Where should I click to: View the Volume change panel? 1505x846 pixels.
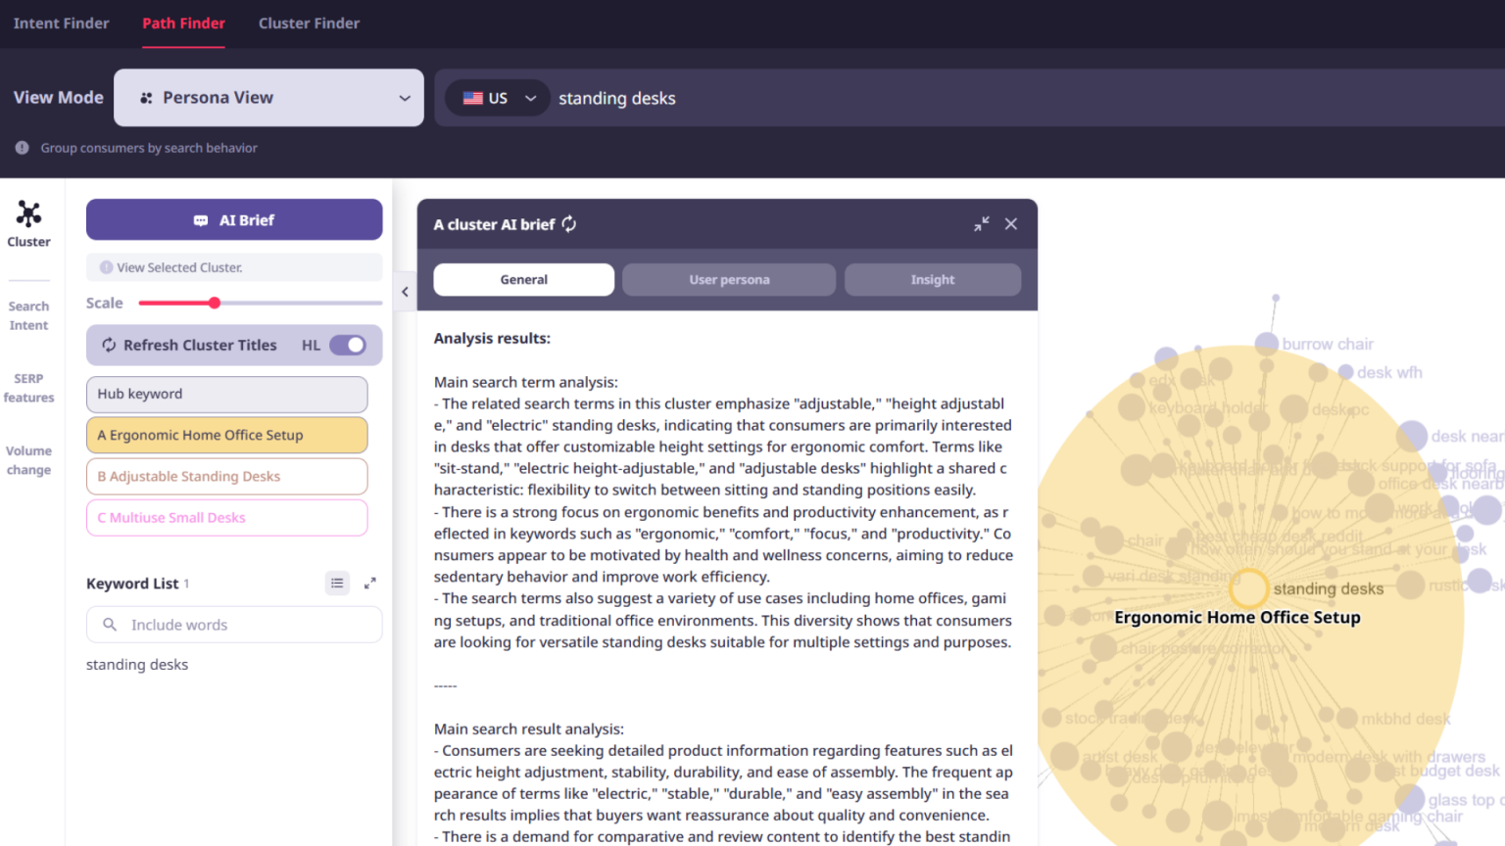(28, 459)
